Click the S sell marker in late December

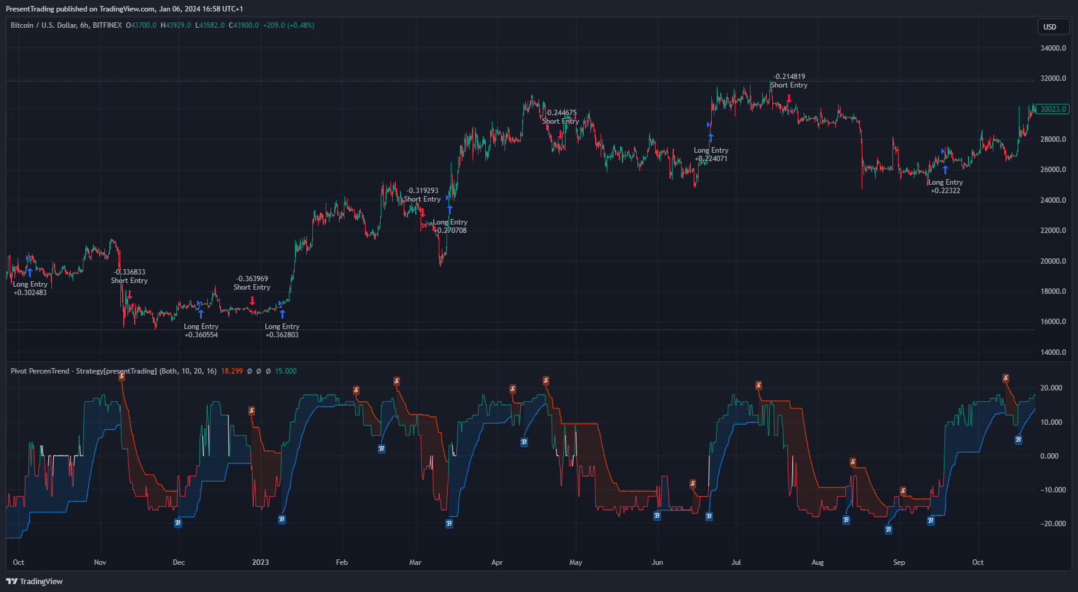coord(251,411)
